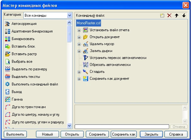Move selected command down with arrow icon
The height and width of the screenshot is (140, 191).
pyautogui.click(x=184, y=15)
